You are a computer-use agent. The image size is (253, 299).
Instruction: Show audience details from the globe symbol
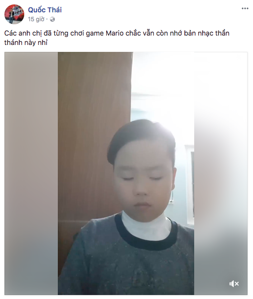pos(52,19)
